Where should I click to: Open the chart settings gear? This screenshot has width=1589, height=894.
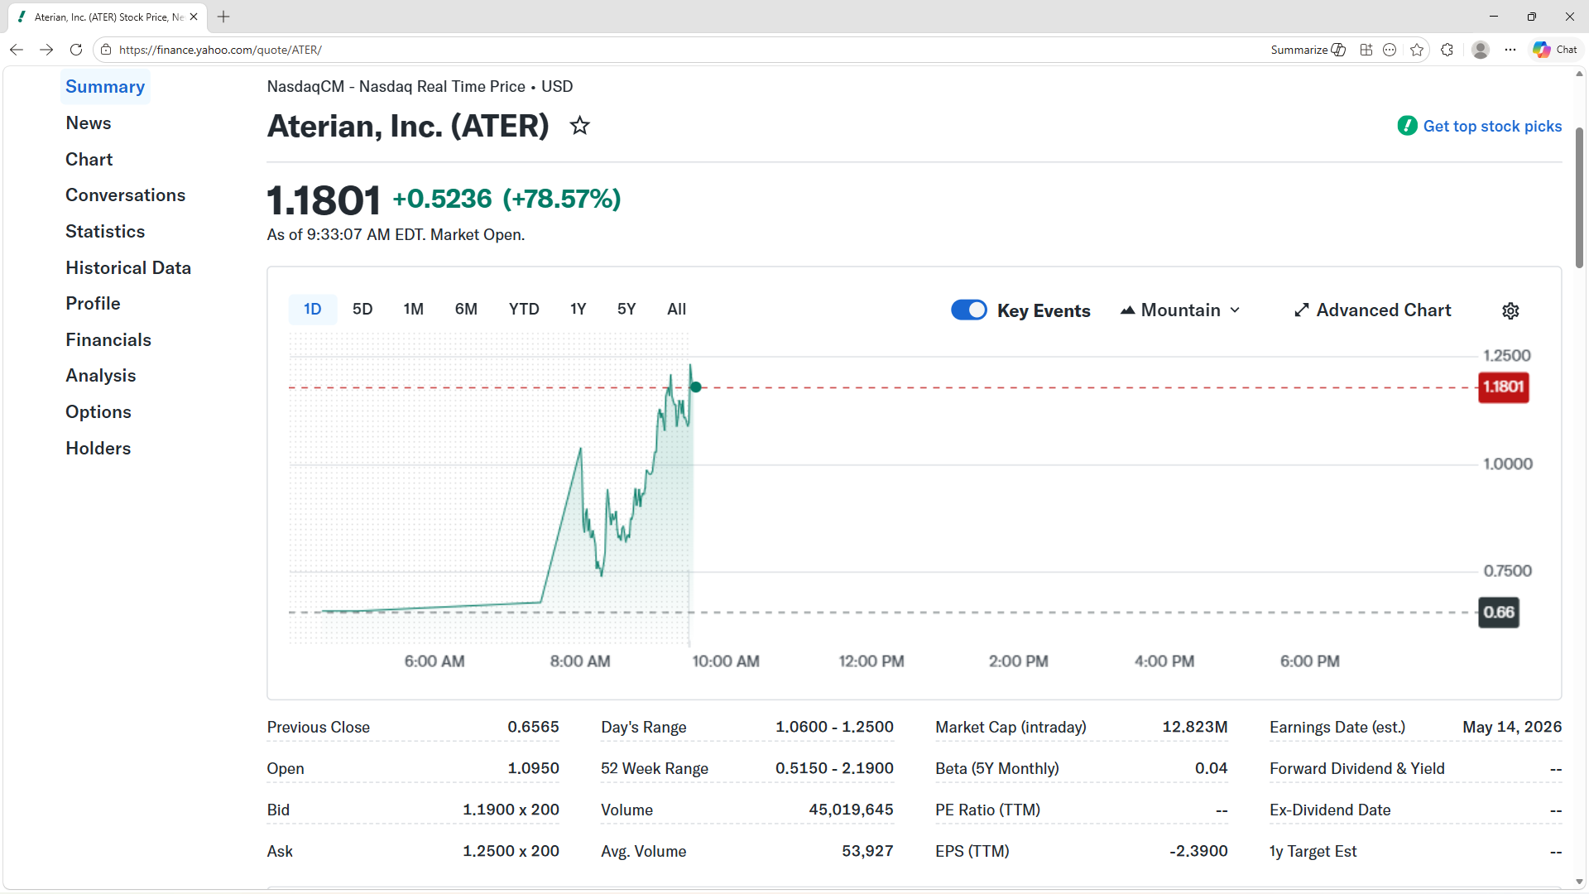[1510, 310]
